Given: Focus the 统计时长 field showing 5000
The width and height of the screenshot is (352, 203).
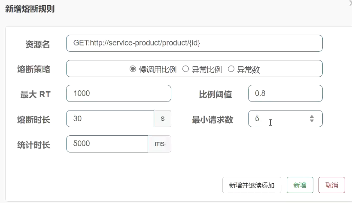Looking at the screenshot, I should click(x=107, y=144).
